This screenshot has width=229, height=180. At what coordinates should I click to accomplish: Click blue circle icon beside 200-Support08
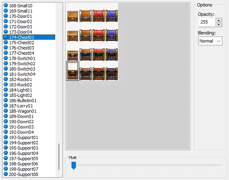(x=6, y=174)
